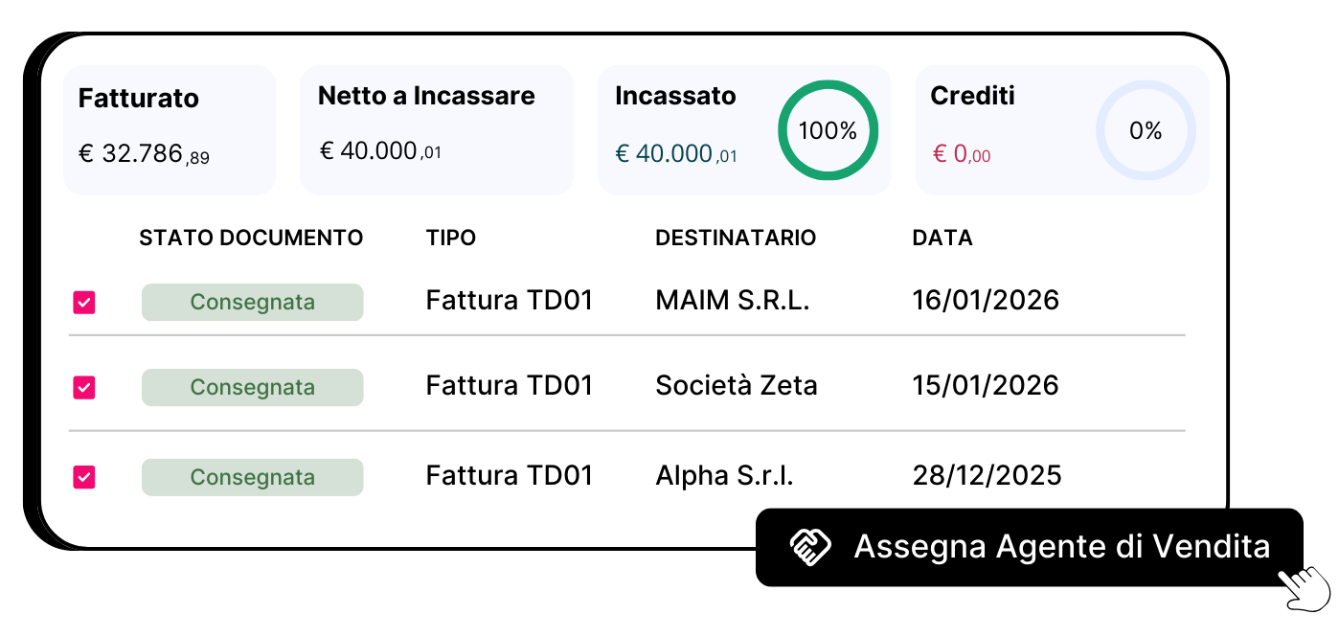Deselect the Alpha S.r.l. invoice checkbox

[x=83, y=476]
